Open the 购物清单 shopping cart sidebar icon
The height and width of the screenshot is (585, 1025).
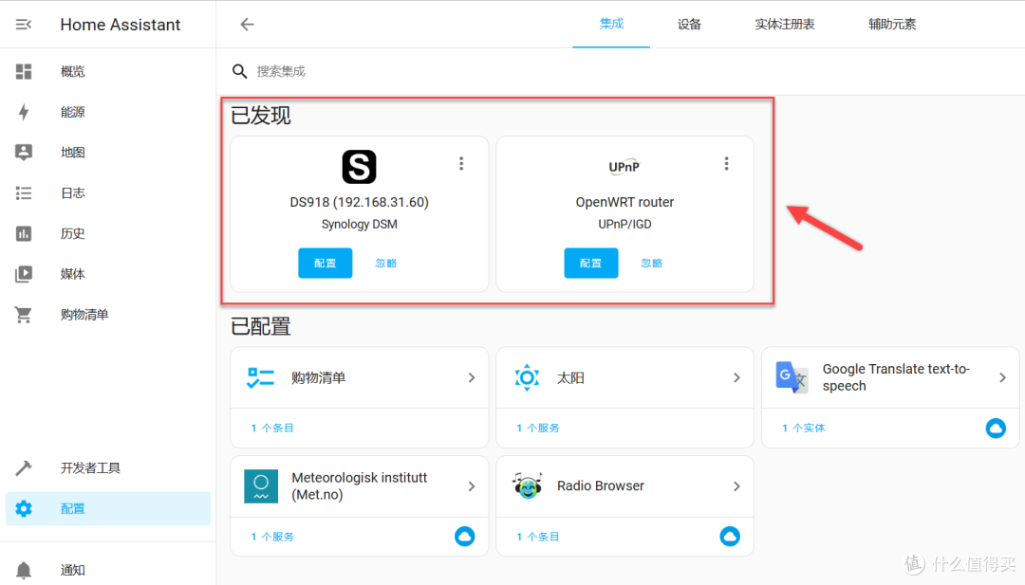[24, 314]
